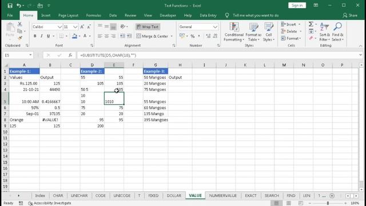The image size is (366, 206).
Task: Expand the formula bar
Action: [x=361, y=55]
